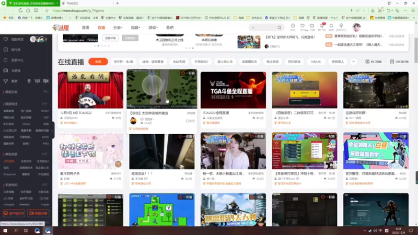Open Windows taskbar search

point(16,230)
